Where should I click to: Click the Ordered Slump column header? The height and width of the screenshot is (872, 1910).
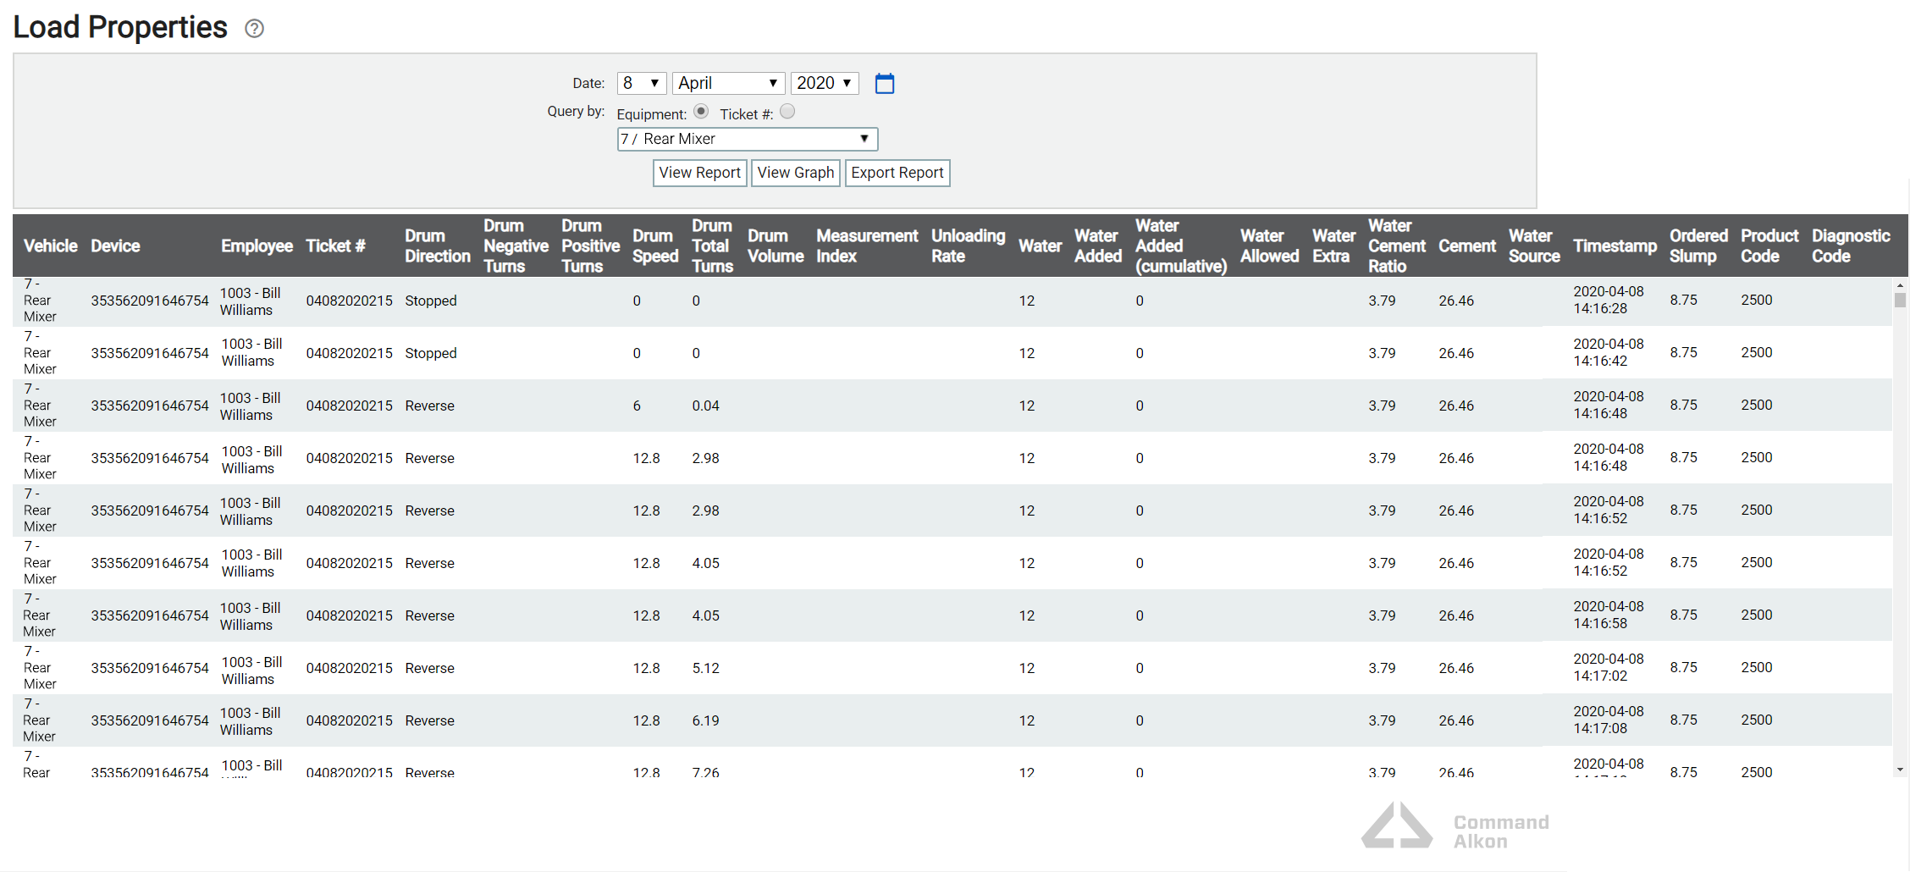[1698, 246]
